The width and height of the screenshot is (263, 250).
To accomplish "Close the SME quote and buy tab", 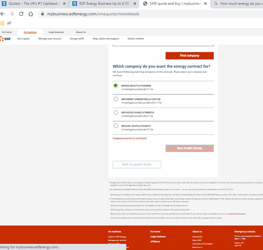I will point(205,4).
